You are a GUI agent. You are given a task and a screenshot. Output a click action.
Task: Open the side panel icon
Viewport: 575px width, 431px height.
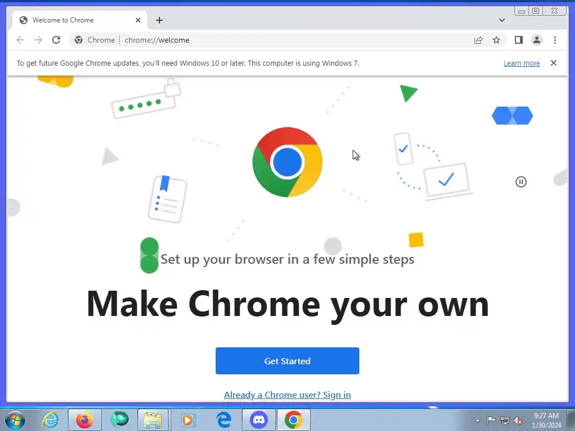coord(518,40)
